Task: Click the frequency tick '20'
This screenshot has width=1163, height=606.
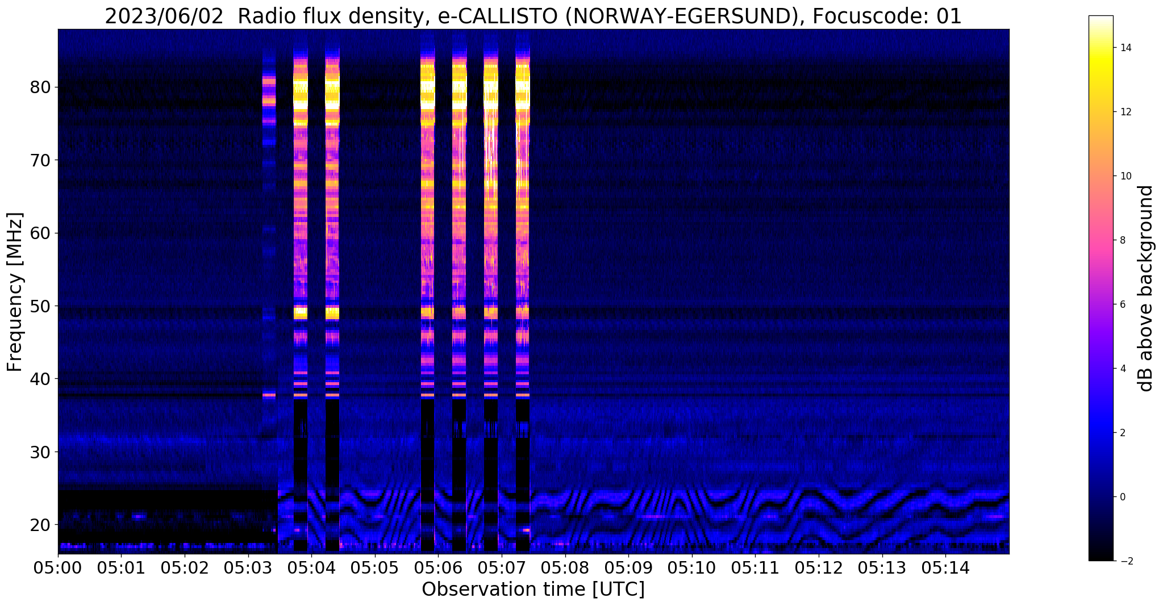Action: pos(41,524)
